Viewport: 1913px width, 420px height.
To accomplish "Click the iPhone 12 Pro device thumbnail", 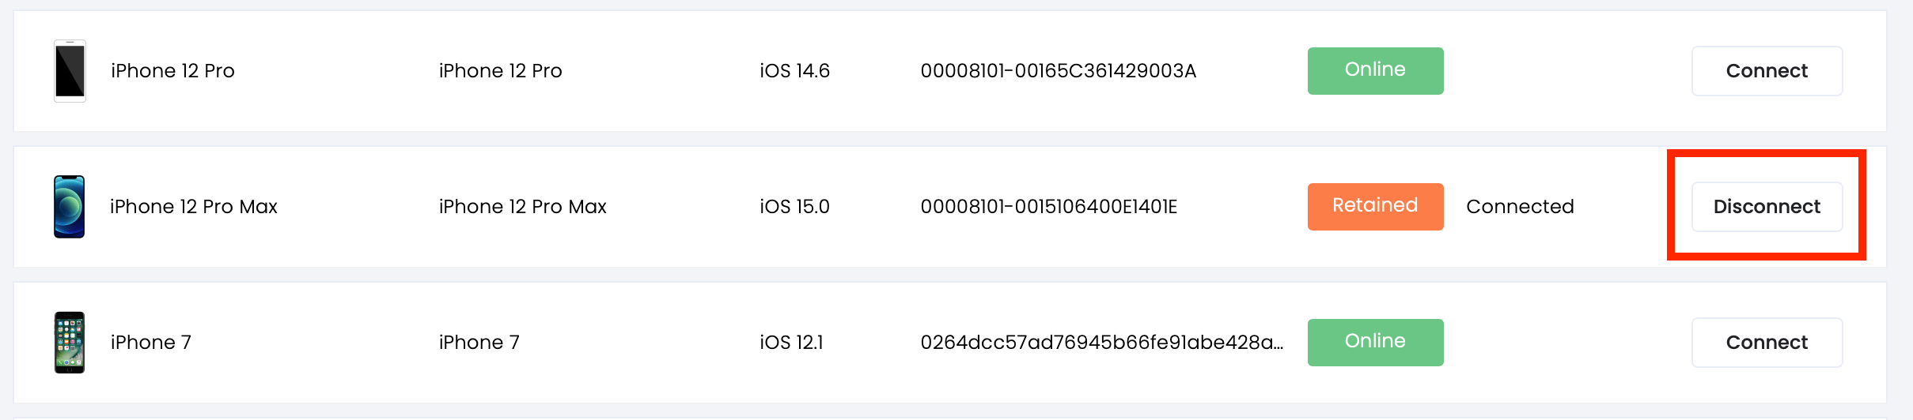I will pos(70,71).
